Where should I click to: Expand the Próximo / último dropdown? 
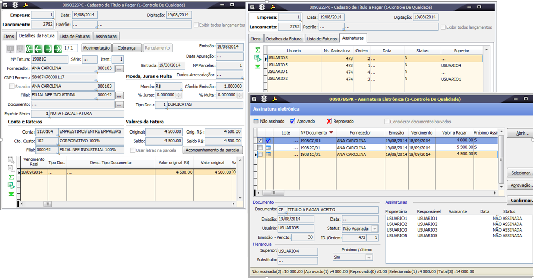pos(369,257)
